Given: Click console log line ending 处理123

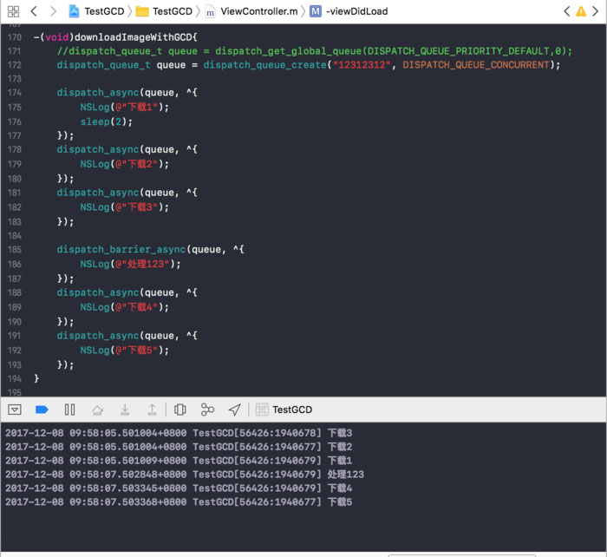Looking at the screenshot, I should [185, 475].
